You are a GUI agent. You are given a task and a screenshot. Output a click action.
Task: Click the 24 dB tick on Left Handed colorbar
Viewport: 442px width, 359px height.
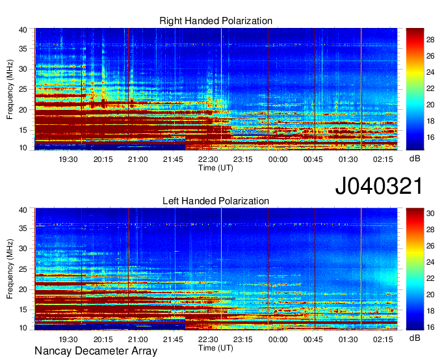[x=430, y=262]
